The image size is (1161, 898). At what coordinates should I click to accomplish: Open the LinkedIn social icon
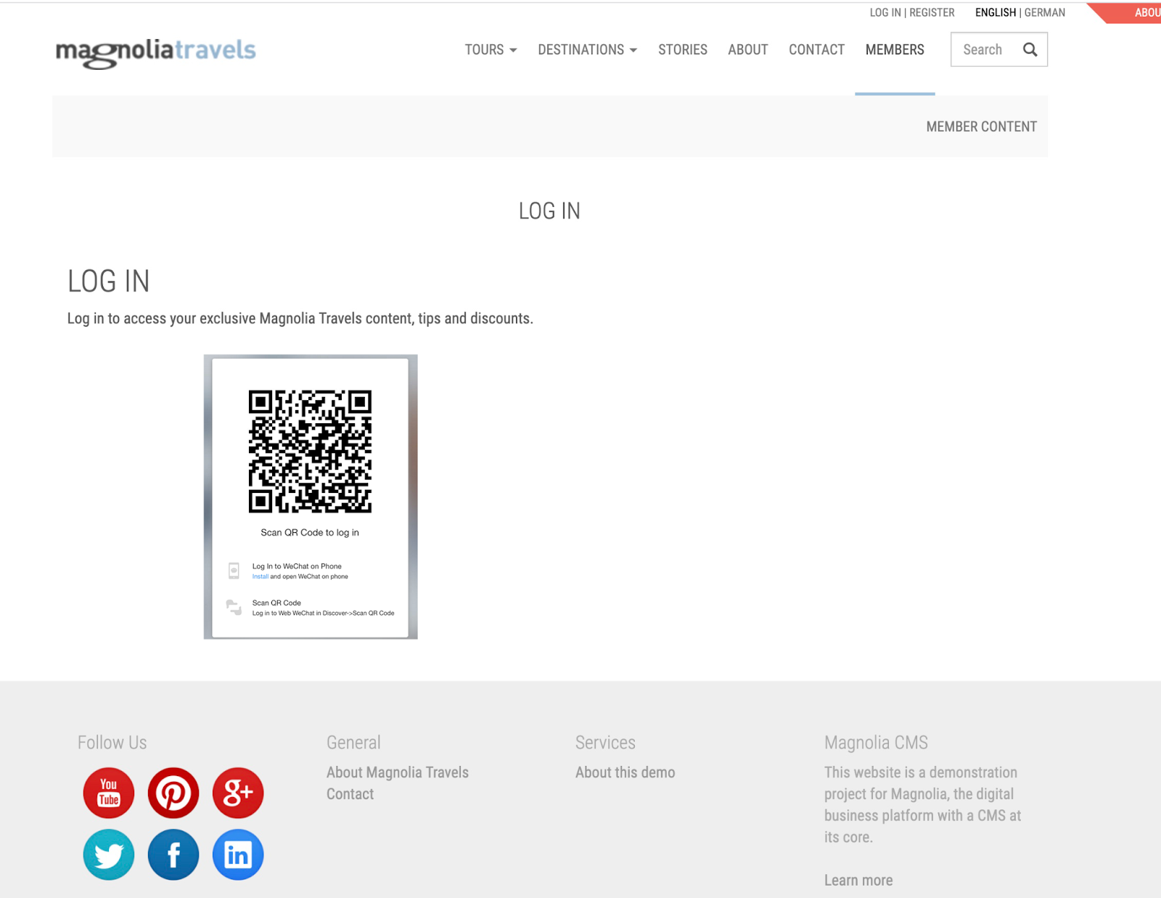238,854
